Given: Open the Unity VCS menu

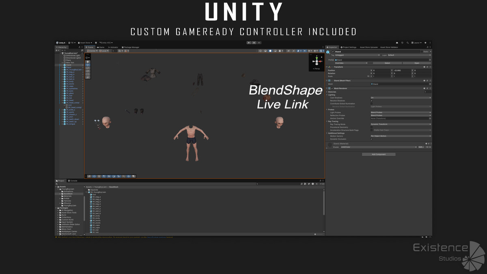Looking at the screenshot, I should pyautogui.click(x=106, y=43).
